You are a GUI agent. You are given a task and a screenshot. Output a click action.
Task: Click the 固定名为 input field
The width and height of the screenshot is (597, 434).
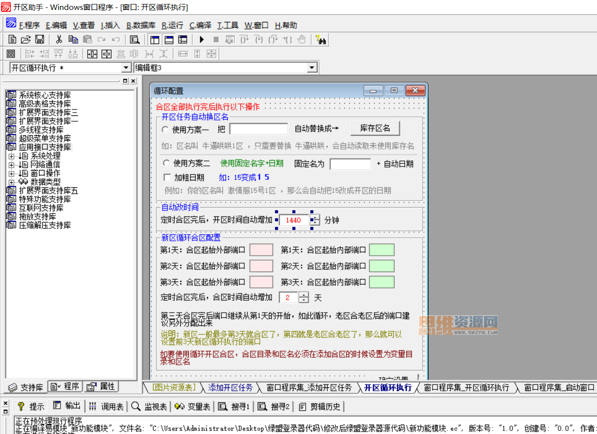(x=350, y=164)
